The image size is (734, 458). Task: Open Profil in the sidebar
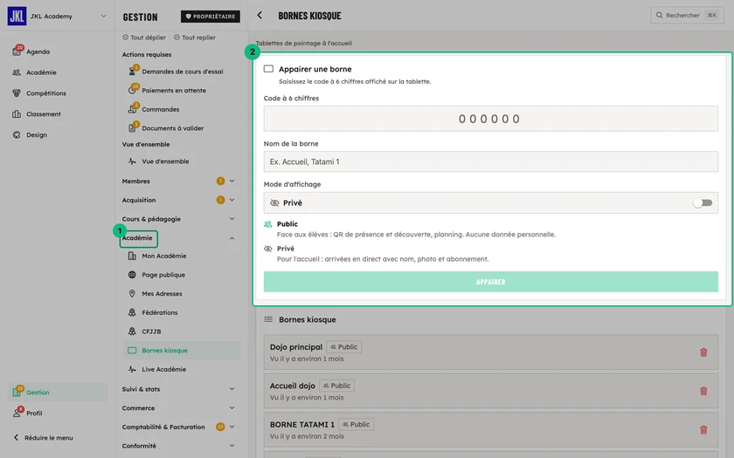pos(34,414)
